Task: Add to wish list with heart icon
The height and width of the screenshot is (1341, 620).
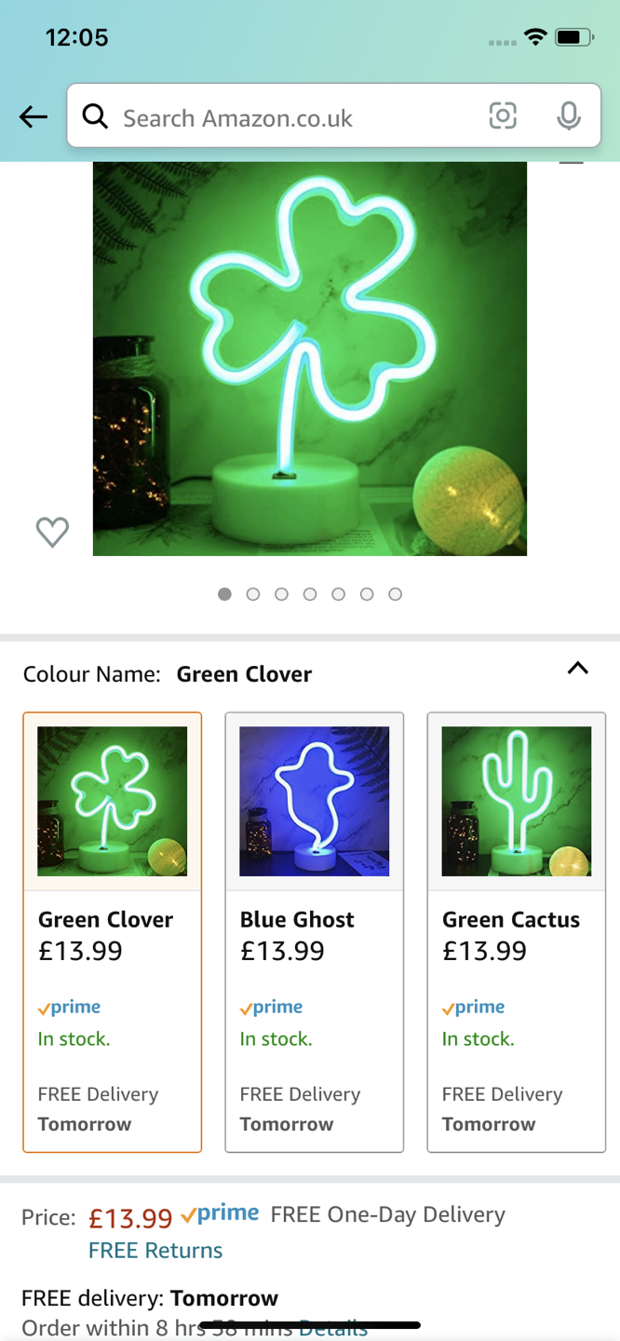Action: [x=52, y=532]
